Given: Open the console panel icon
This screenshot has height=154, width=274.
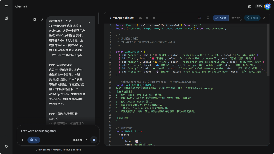Looking at the screenshot, I should [x=200, y=18].
